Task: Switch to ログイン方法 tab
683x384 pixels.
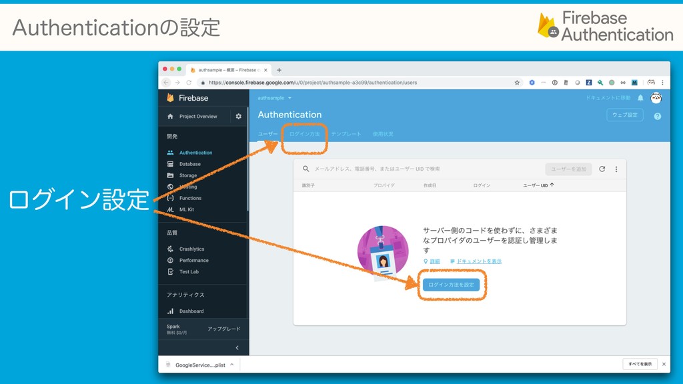Action: click(304, 134)
